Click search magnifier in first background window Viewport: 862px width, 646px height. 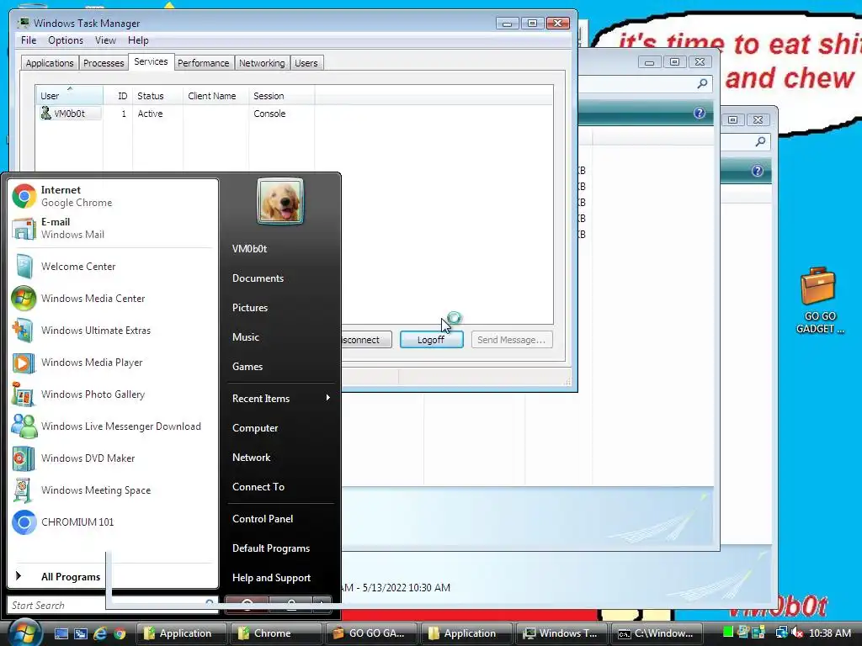(x=702, y=83)
